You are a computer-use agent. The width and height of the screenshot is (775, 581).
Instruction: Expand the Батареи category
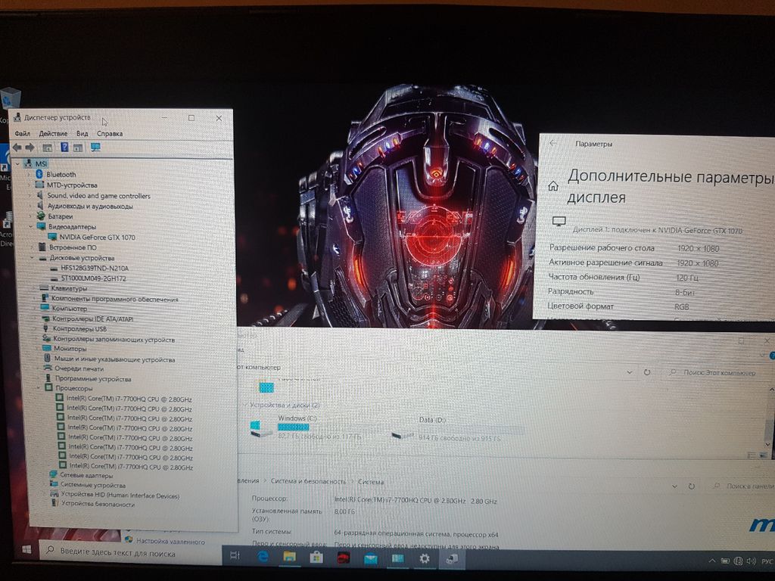pyautogui.click(x=30, y=216)
